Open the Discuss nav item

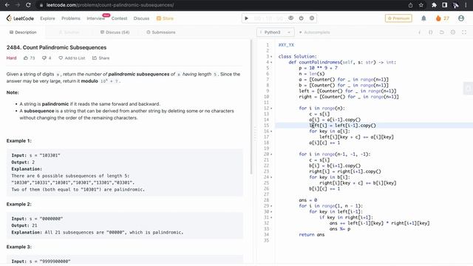[141, 18]
